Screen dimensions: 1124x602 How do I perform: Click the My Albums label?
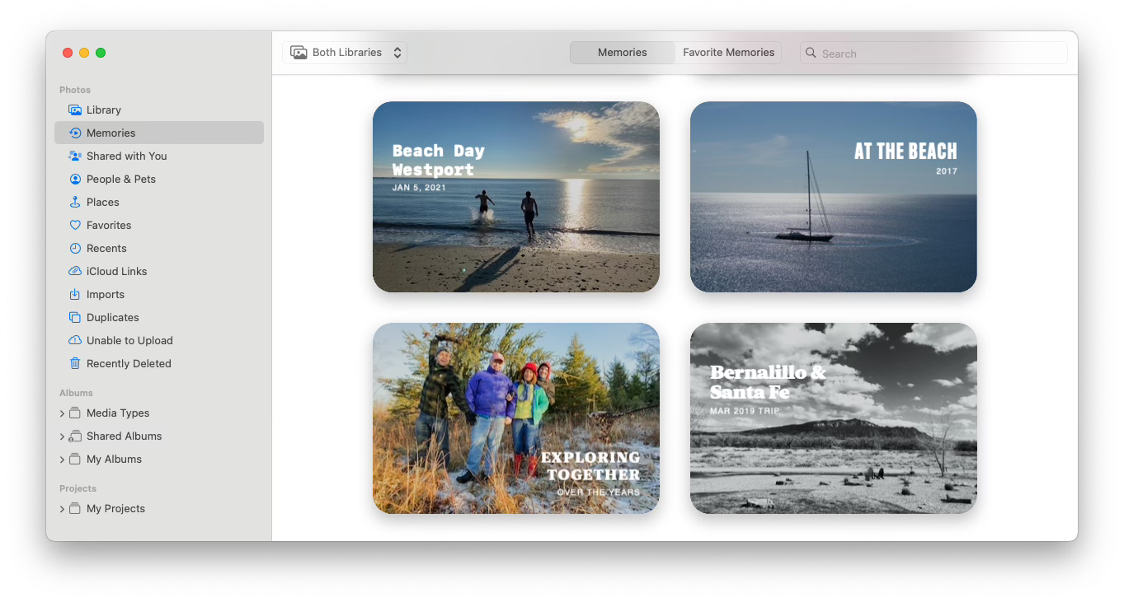click(x=114, y=459)
